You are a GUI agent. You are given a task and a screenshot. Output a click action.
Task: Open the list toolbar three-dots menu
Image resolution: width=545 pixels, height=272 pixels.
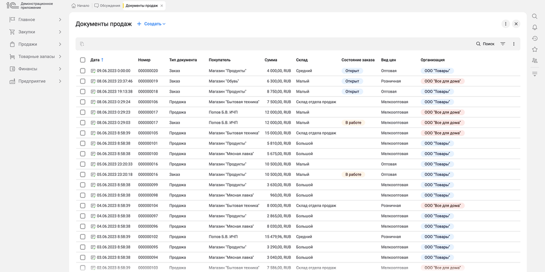[x=514, y=44]
